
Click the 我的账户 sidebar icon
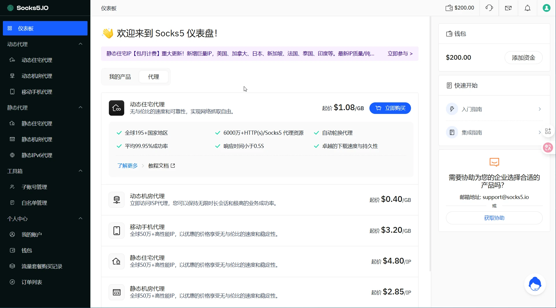(x=12, y=234)
